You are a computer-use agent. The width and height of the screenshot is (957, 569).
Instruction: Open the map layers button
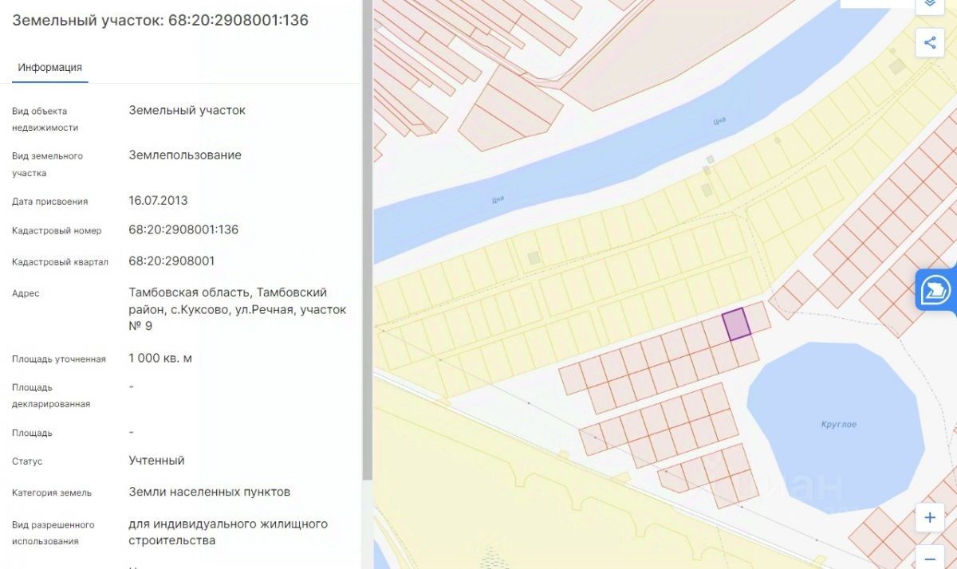coord(929,4)
